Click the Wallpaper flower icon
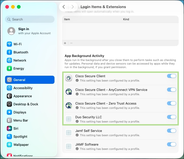 9,145
